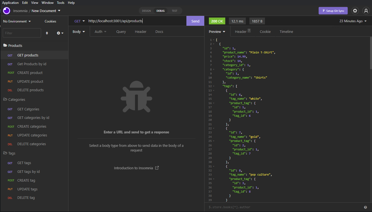Open the Products folder icon
Screen dimensions: 372x212
[5, 45]
